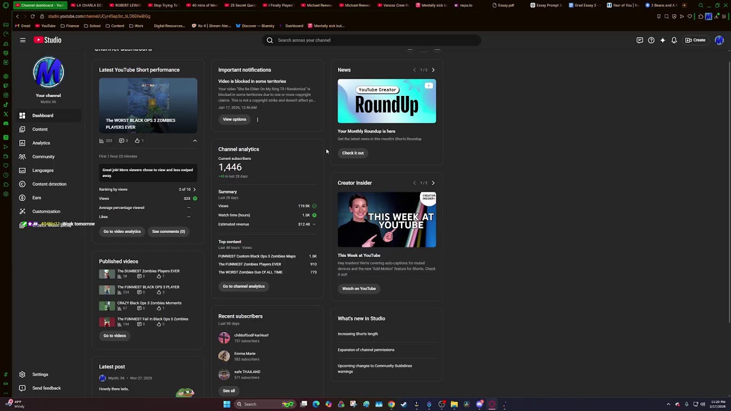Click Go to channel analytics
Screen dimensions: 731x411
pyautogui.click(x=244, y=286)
